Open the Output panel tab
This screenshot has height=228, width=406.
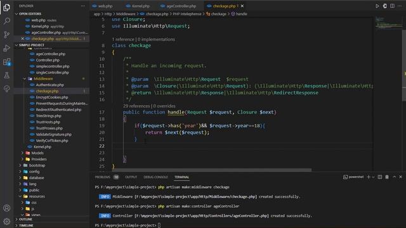131,177
